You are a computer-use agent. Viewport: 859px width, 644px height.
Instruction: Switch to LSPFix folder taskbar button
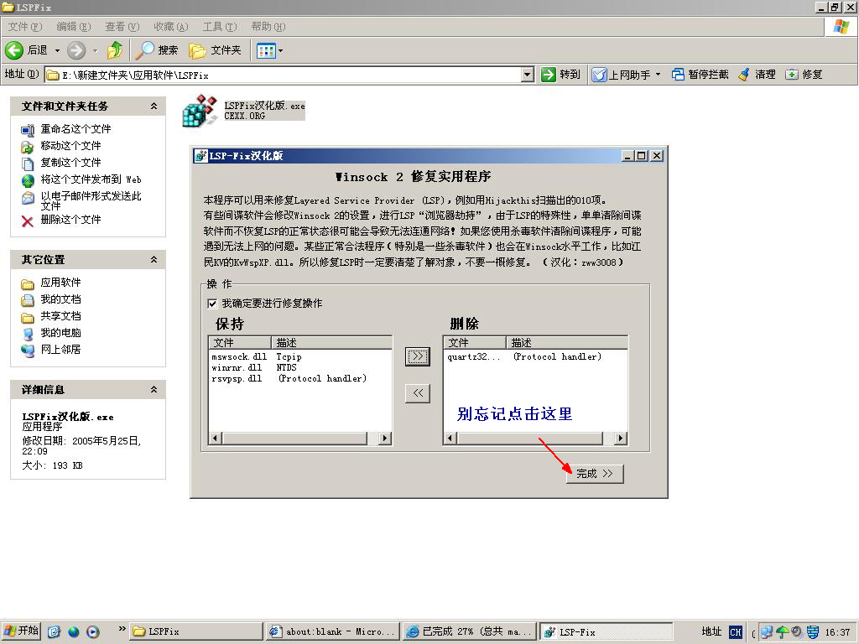click(195, 631)
